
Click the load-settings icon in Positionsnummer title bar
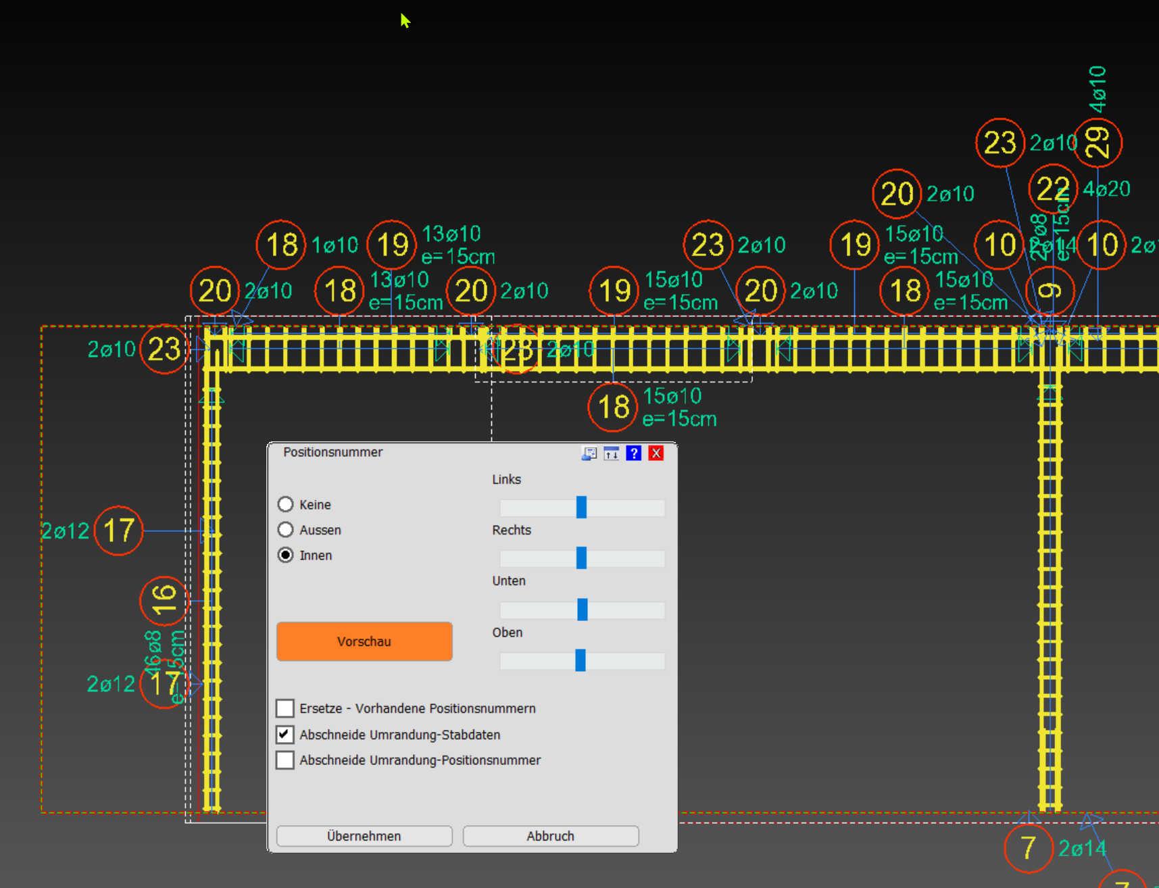589,453
